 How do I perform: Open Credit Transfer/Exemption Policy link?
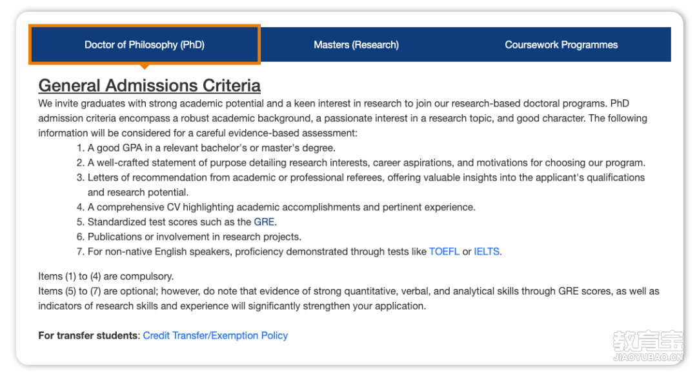tap(215, 335)
